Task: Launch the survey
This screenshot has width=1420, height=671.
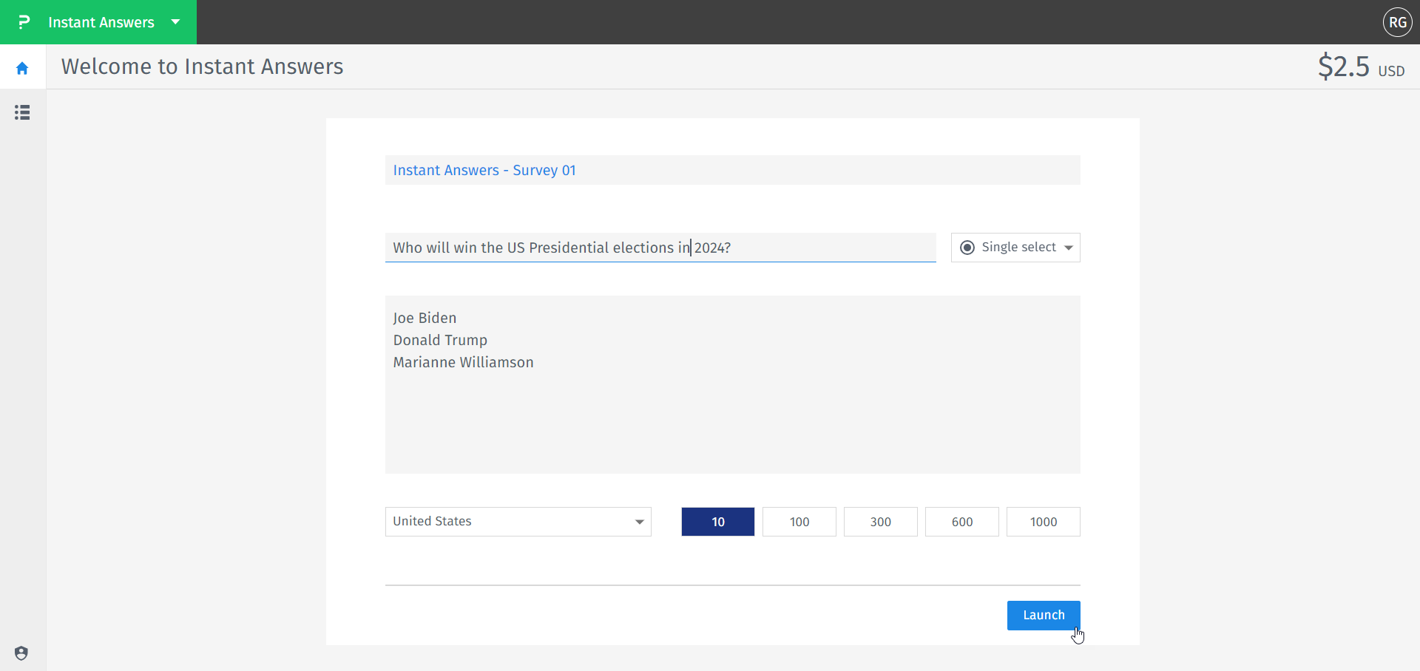Action: [x=1044, y=615]
